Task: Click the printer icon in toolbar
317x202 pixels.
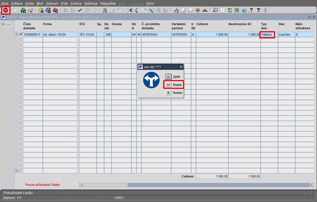Action: pyautogui.click(x=105, y=10)
